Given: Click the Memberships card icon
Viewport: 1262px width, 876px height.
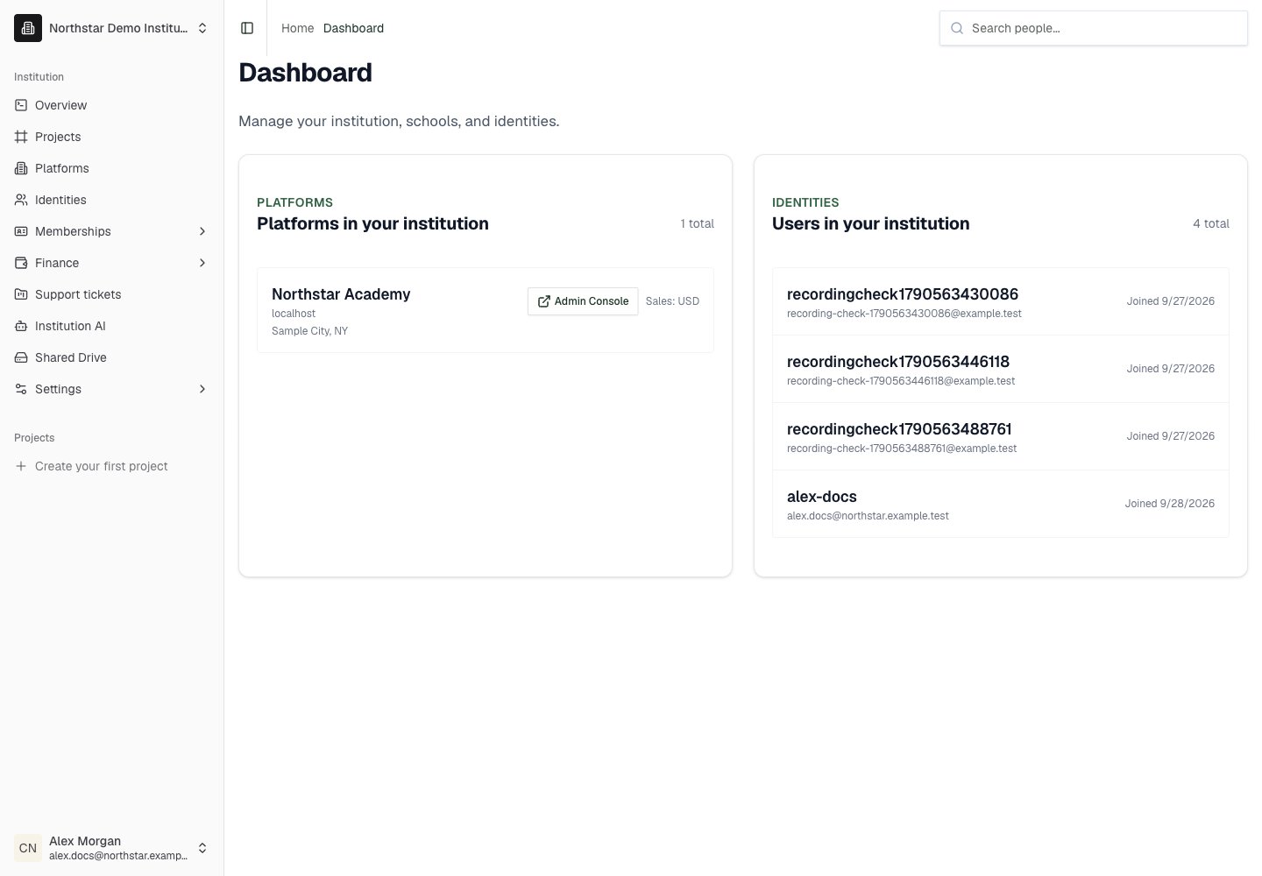Looking at the screenshot, I should [21, 231].
